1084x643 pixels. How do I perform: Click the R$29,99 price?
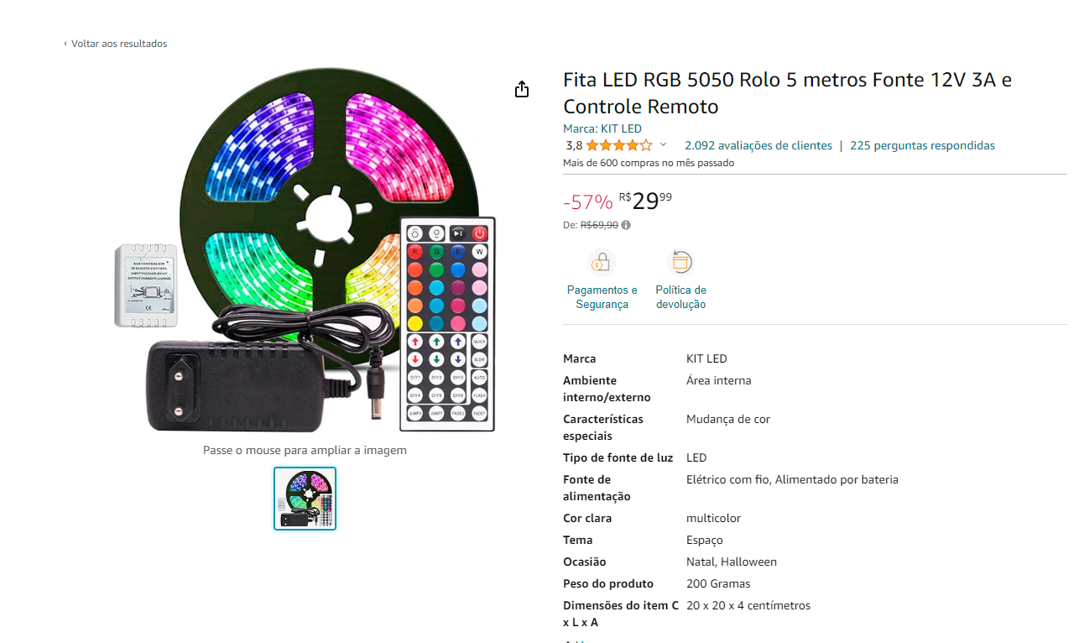point(645,201)
